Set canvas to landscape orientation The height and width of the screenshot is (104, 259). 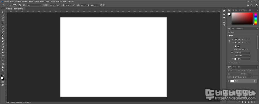click(238, 46)
